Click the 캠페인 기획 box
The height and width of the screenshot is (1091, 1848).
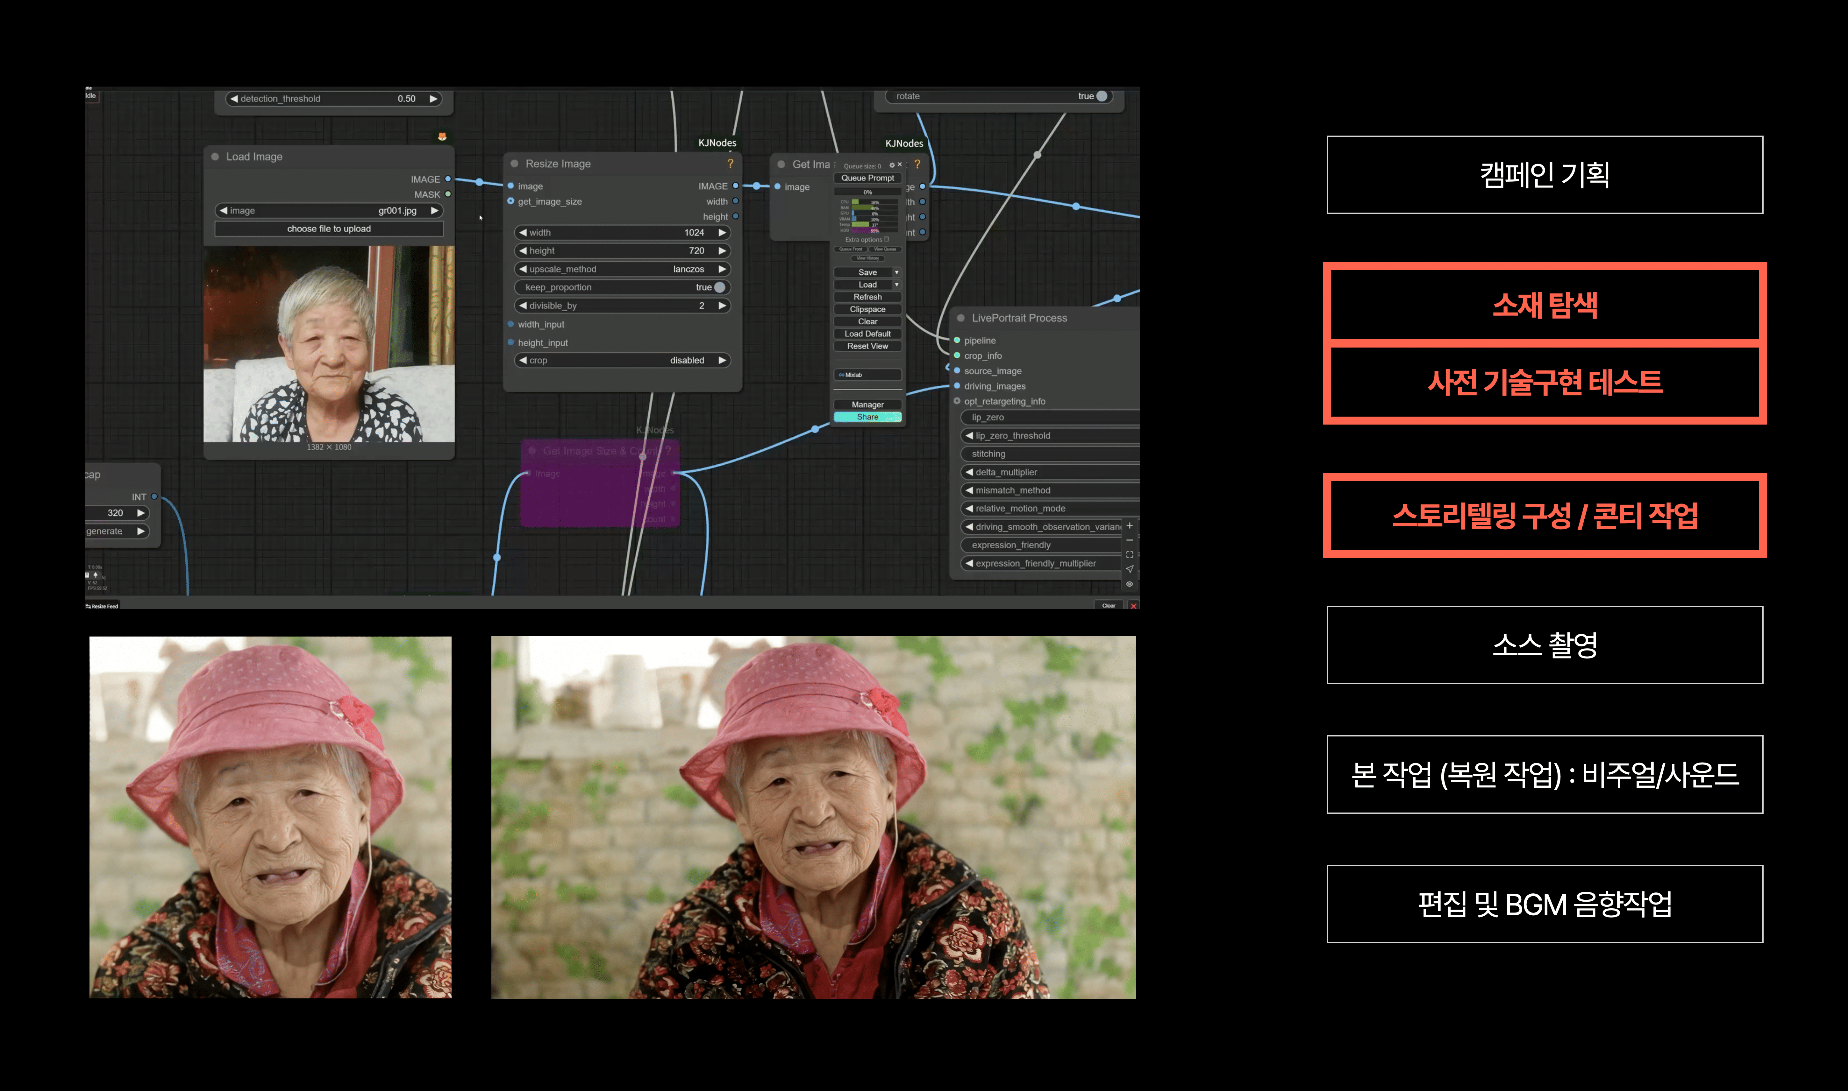(1544, 175)
